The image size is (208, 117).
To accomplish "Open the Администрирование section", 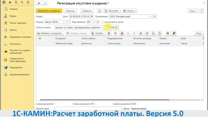I will click(19, 74).
